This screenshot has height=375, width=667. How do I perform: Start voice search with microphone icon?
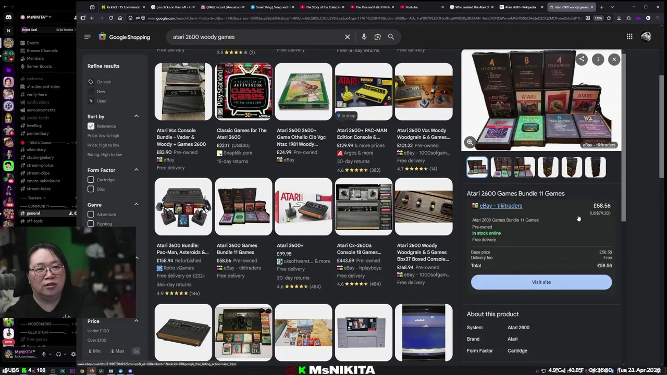(364, 37)
